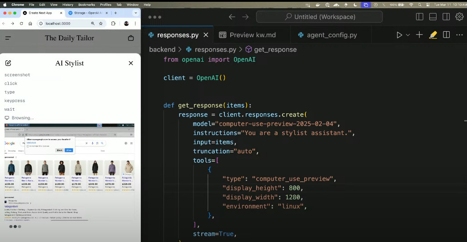Toggle the VS Code bottom panel
The image size is (467, 242).
coord(433,17)
